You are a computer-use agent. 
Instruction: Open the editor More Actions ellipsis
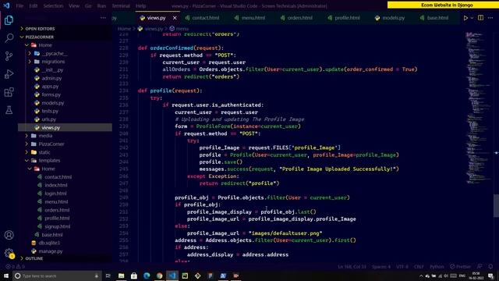click(x=490, y=18)
